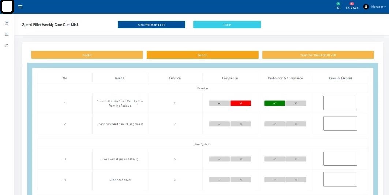
Task: Click the SQL connection status icon
Action: point(338,4)
